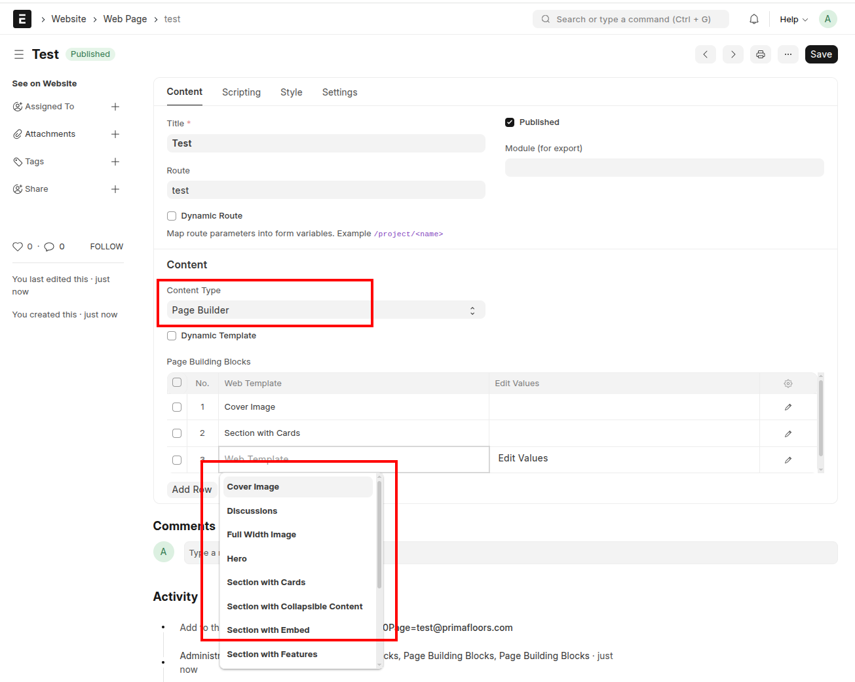Click the search magnifier icon

[x=546, y=19]
